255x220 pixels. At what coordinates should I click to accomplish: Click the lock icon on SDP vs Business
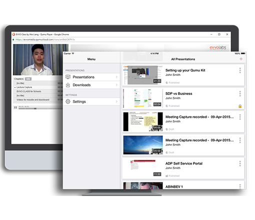point(240,106)
